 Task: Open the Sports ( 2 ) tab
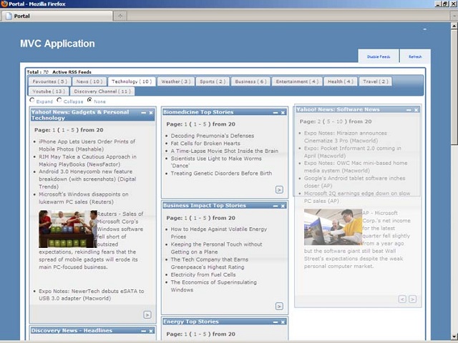tap(213, 81)
